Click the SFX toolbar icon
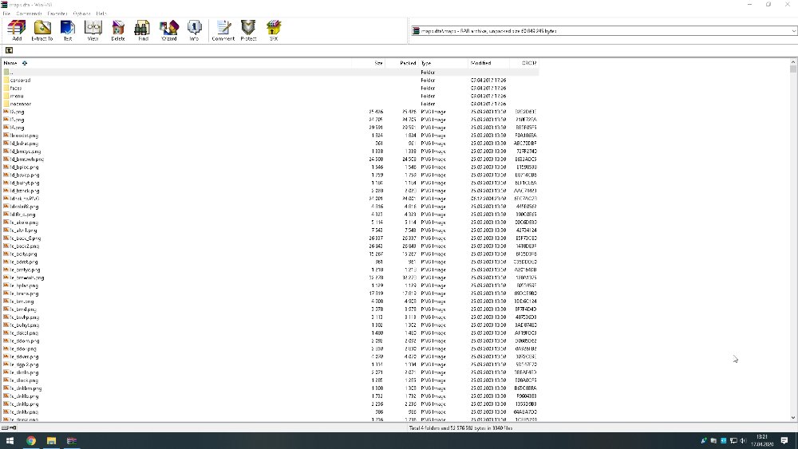Image resolution: width=798 pixels, height=449 pixels. pos(274,30)
